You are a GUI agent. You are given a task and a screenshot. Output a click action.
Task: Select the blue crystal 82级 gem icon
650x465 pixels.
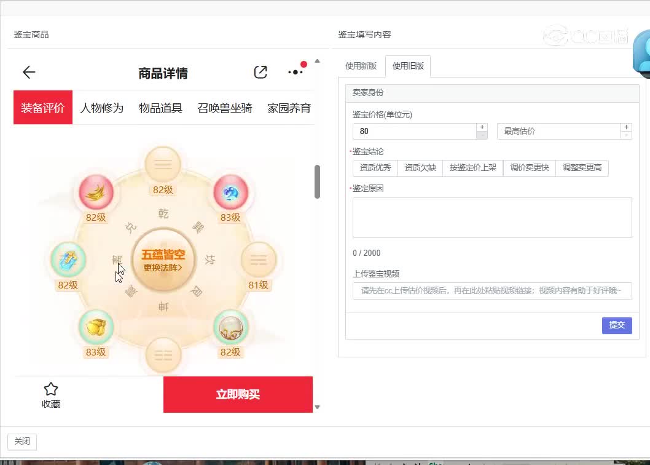[x=68, y=260]
